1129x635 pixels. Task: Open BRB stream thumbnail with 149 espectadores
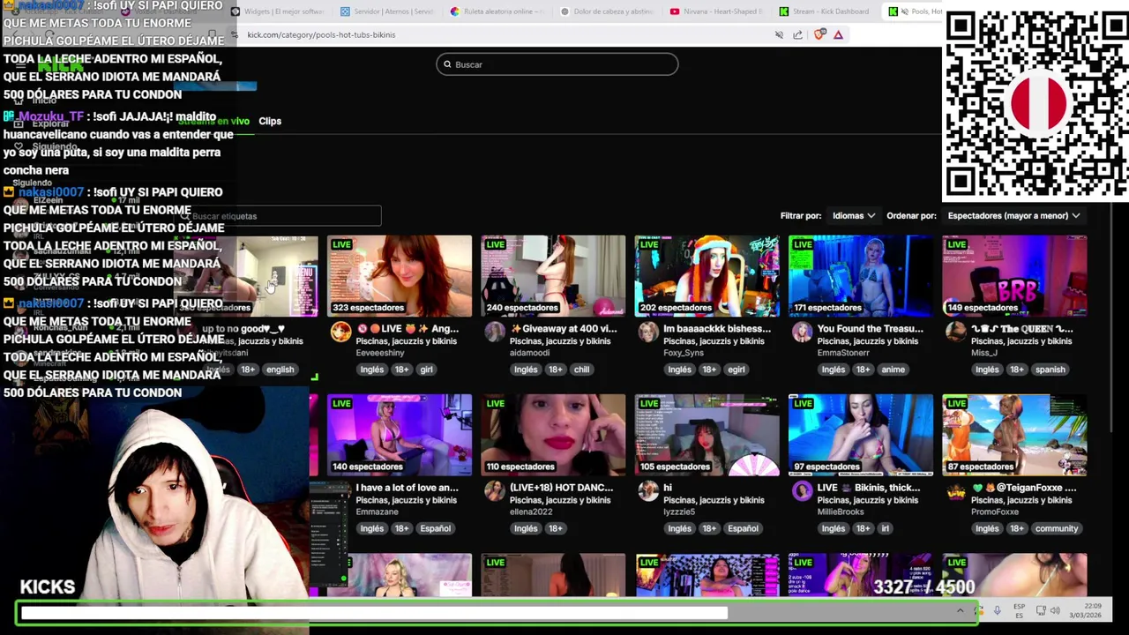click(x=1014, y=276)
